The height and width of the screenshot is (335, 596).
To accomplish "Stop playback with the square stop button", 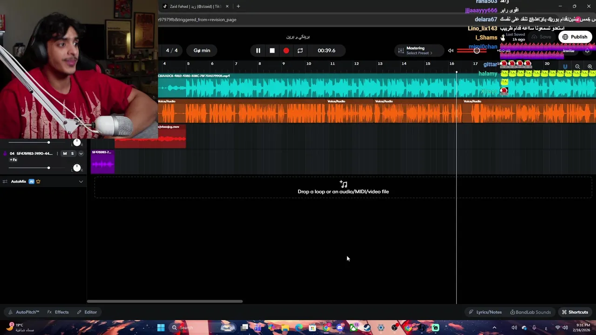I will pos(272,50).
